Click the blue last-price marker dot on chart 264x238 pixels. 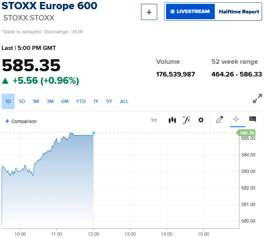coord(94,133)
